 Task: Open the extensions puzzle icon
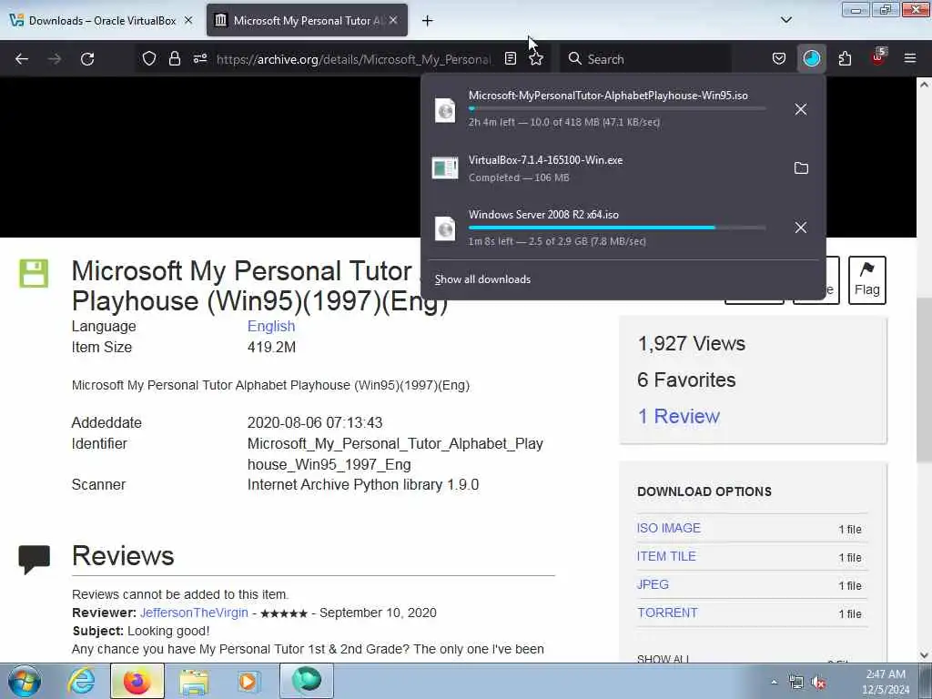(845, 59)
